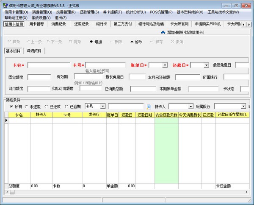Open the 卡号 filter type dropdown
Viewport: 254px width, 205px height.
[x=103, y=107]
